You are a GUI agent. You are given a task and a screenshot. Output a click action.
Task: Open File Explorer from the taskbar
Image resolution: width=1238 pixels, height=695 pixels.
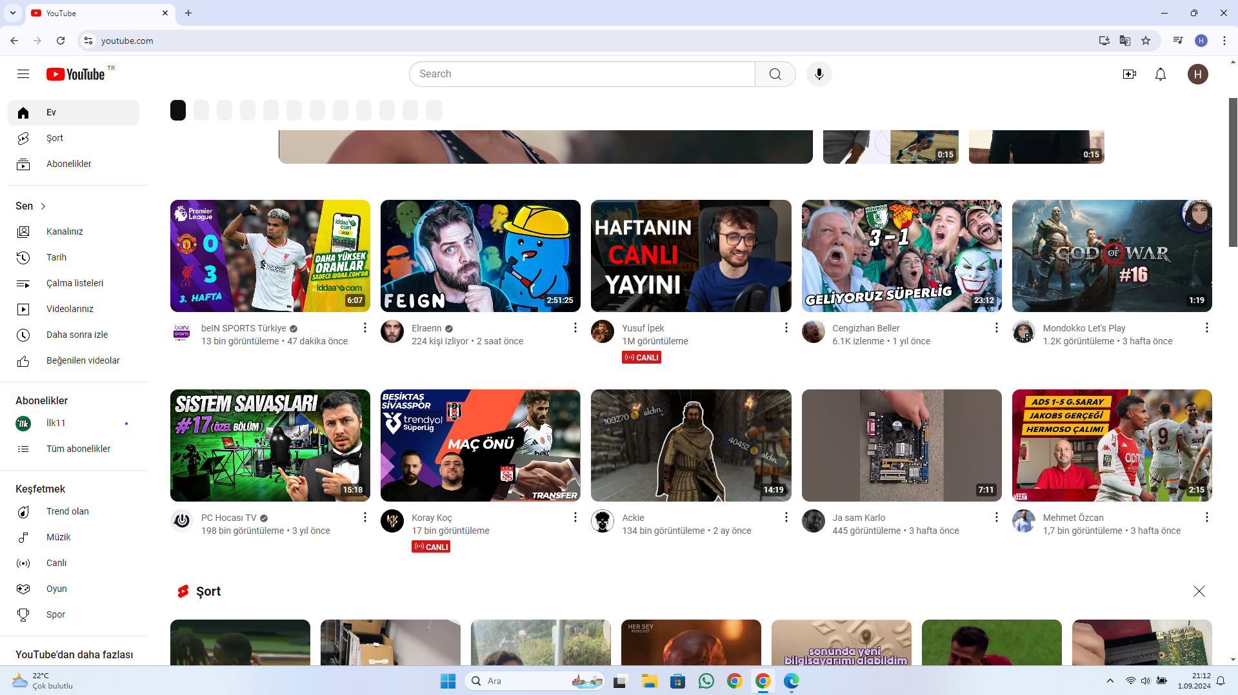(x=649, y=681)
